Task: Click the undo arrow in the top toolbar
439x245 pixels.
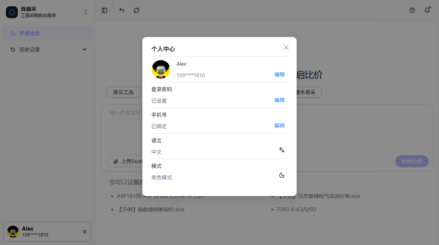Action: [121, 10]
